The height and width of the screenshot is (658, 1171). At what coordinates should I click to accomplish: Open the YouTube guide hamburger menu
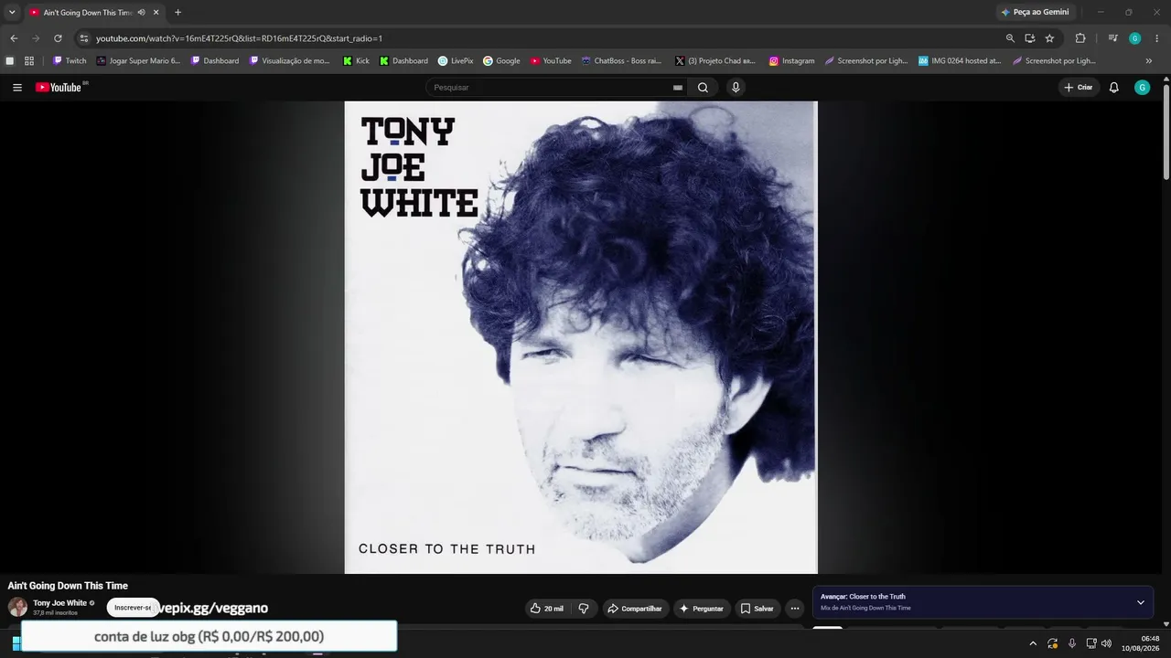click(17, 88)
